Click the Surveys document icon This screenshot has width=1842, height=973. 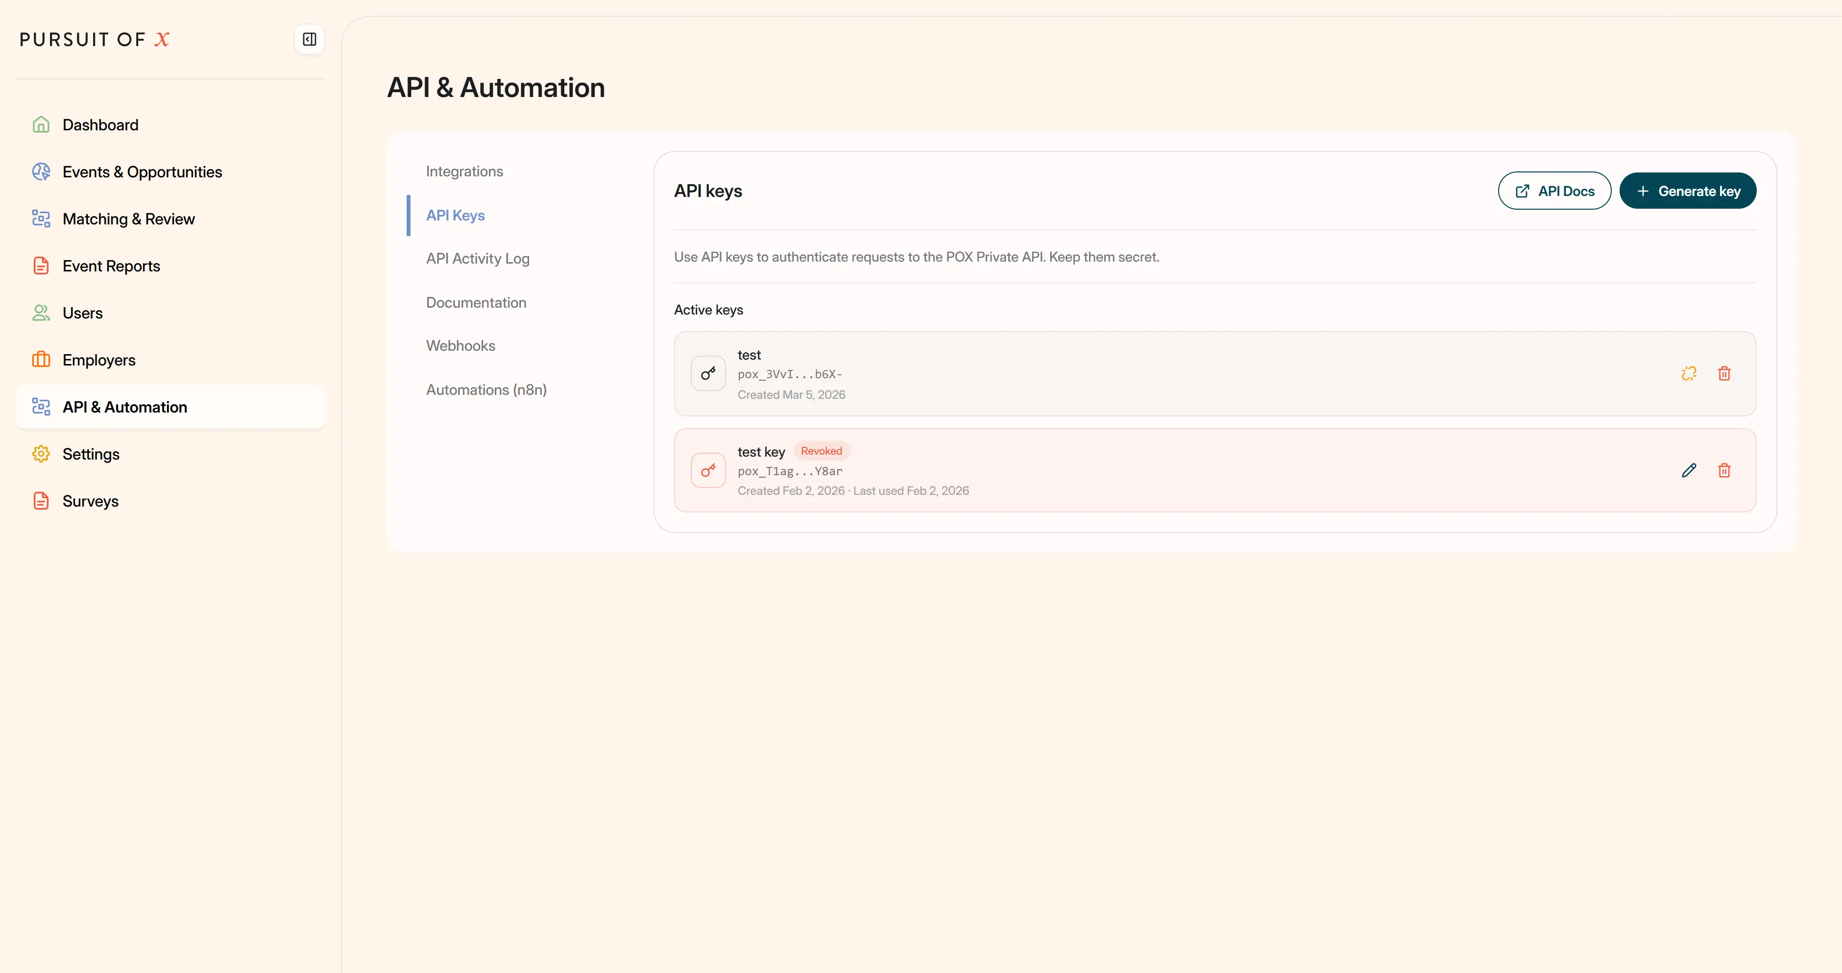point(41,501)
